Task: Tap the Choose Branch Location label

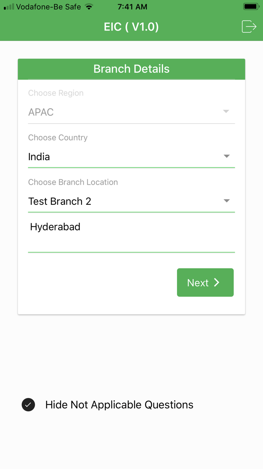Action: tap(73, 182)
